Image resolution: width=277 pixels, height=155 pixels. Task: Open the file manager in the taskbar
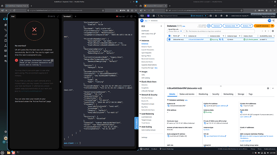8,153
